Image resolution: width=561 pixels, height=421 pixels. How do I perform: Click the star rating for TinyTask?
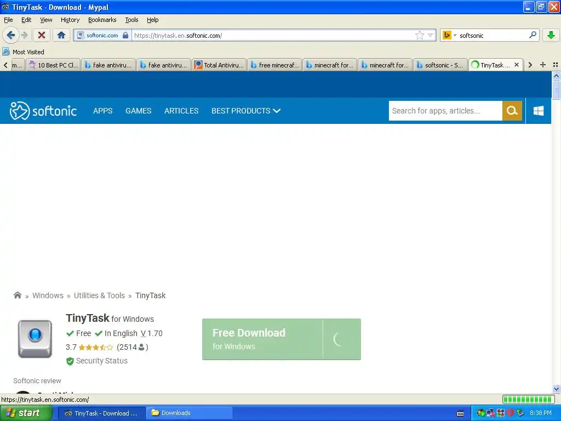point(95,347)
